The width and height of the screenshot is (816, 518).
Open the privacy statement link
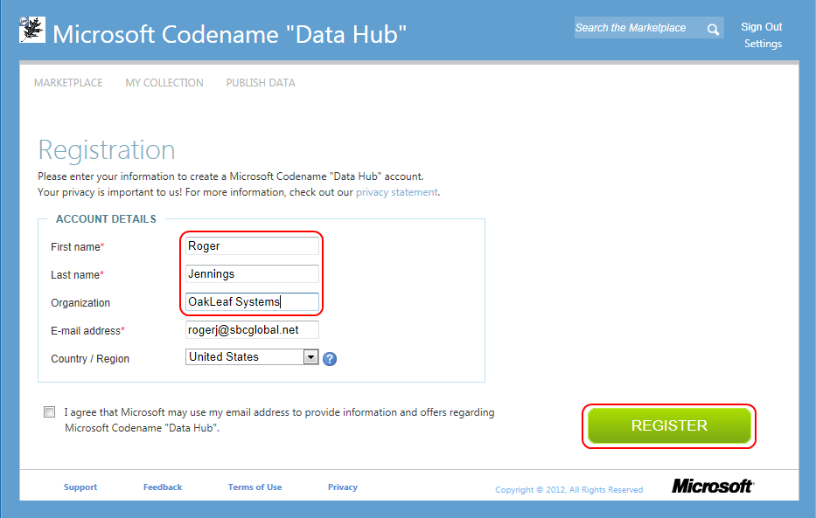pos(396,192)
